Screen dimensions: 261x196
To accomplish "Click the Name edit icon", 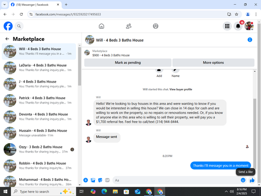I will click(175, 71).
